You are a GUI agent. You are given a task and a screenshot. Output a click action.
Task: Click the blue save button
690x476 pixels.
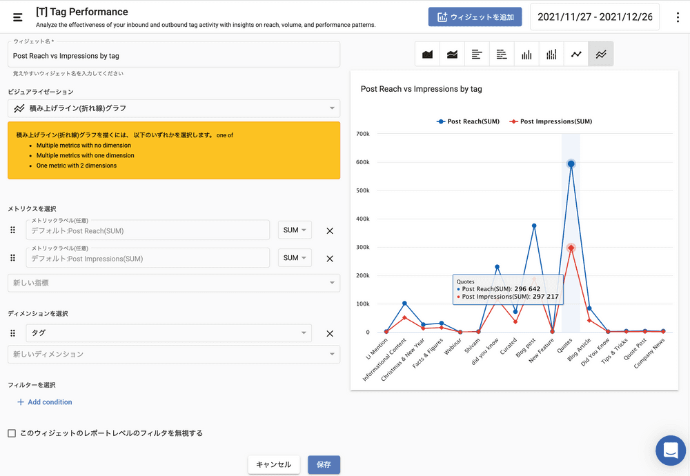pyautogui.click(x=324, y=465)
